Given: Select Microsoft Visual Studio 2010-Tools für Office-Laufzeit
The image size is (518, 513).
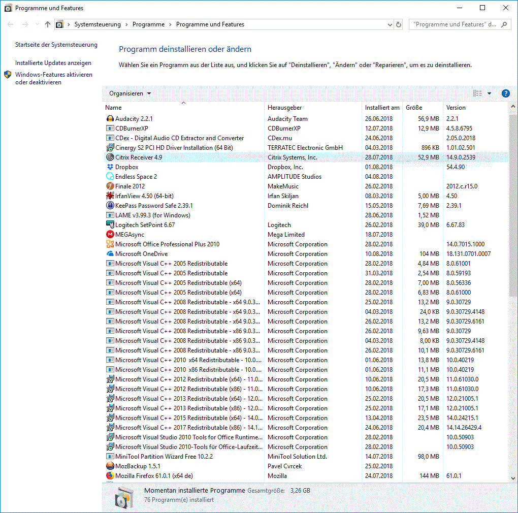Looking at the screenshot, I should [x=306, y=446].
